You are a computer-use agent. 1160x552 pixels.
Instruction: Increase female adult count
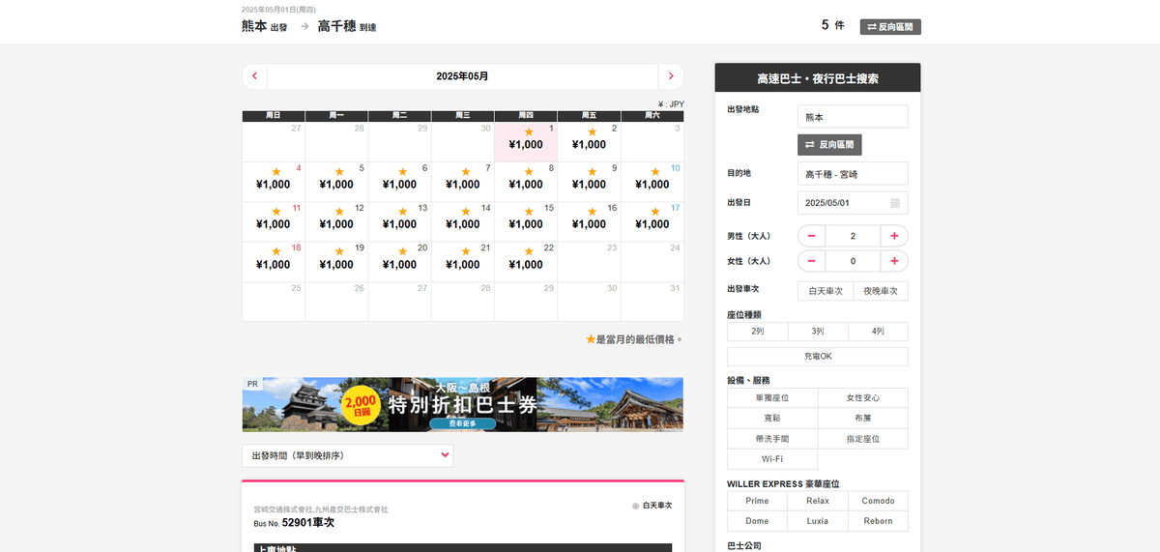click(894, 261)
